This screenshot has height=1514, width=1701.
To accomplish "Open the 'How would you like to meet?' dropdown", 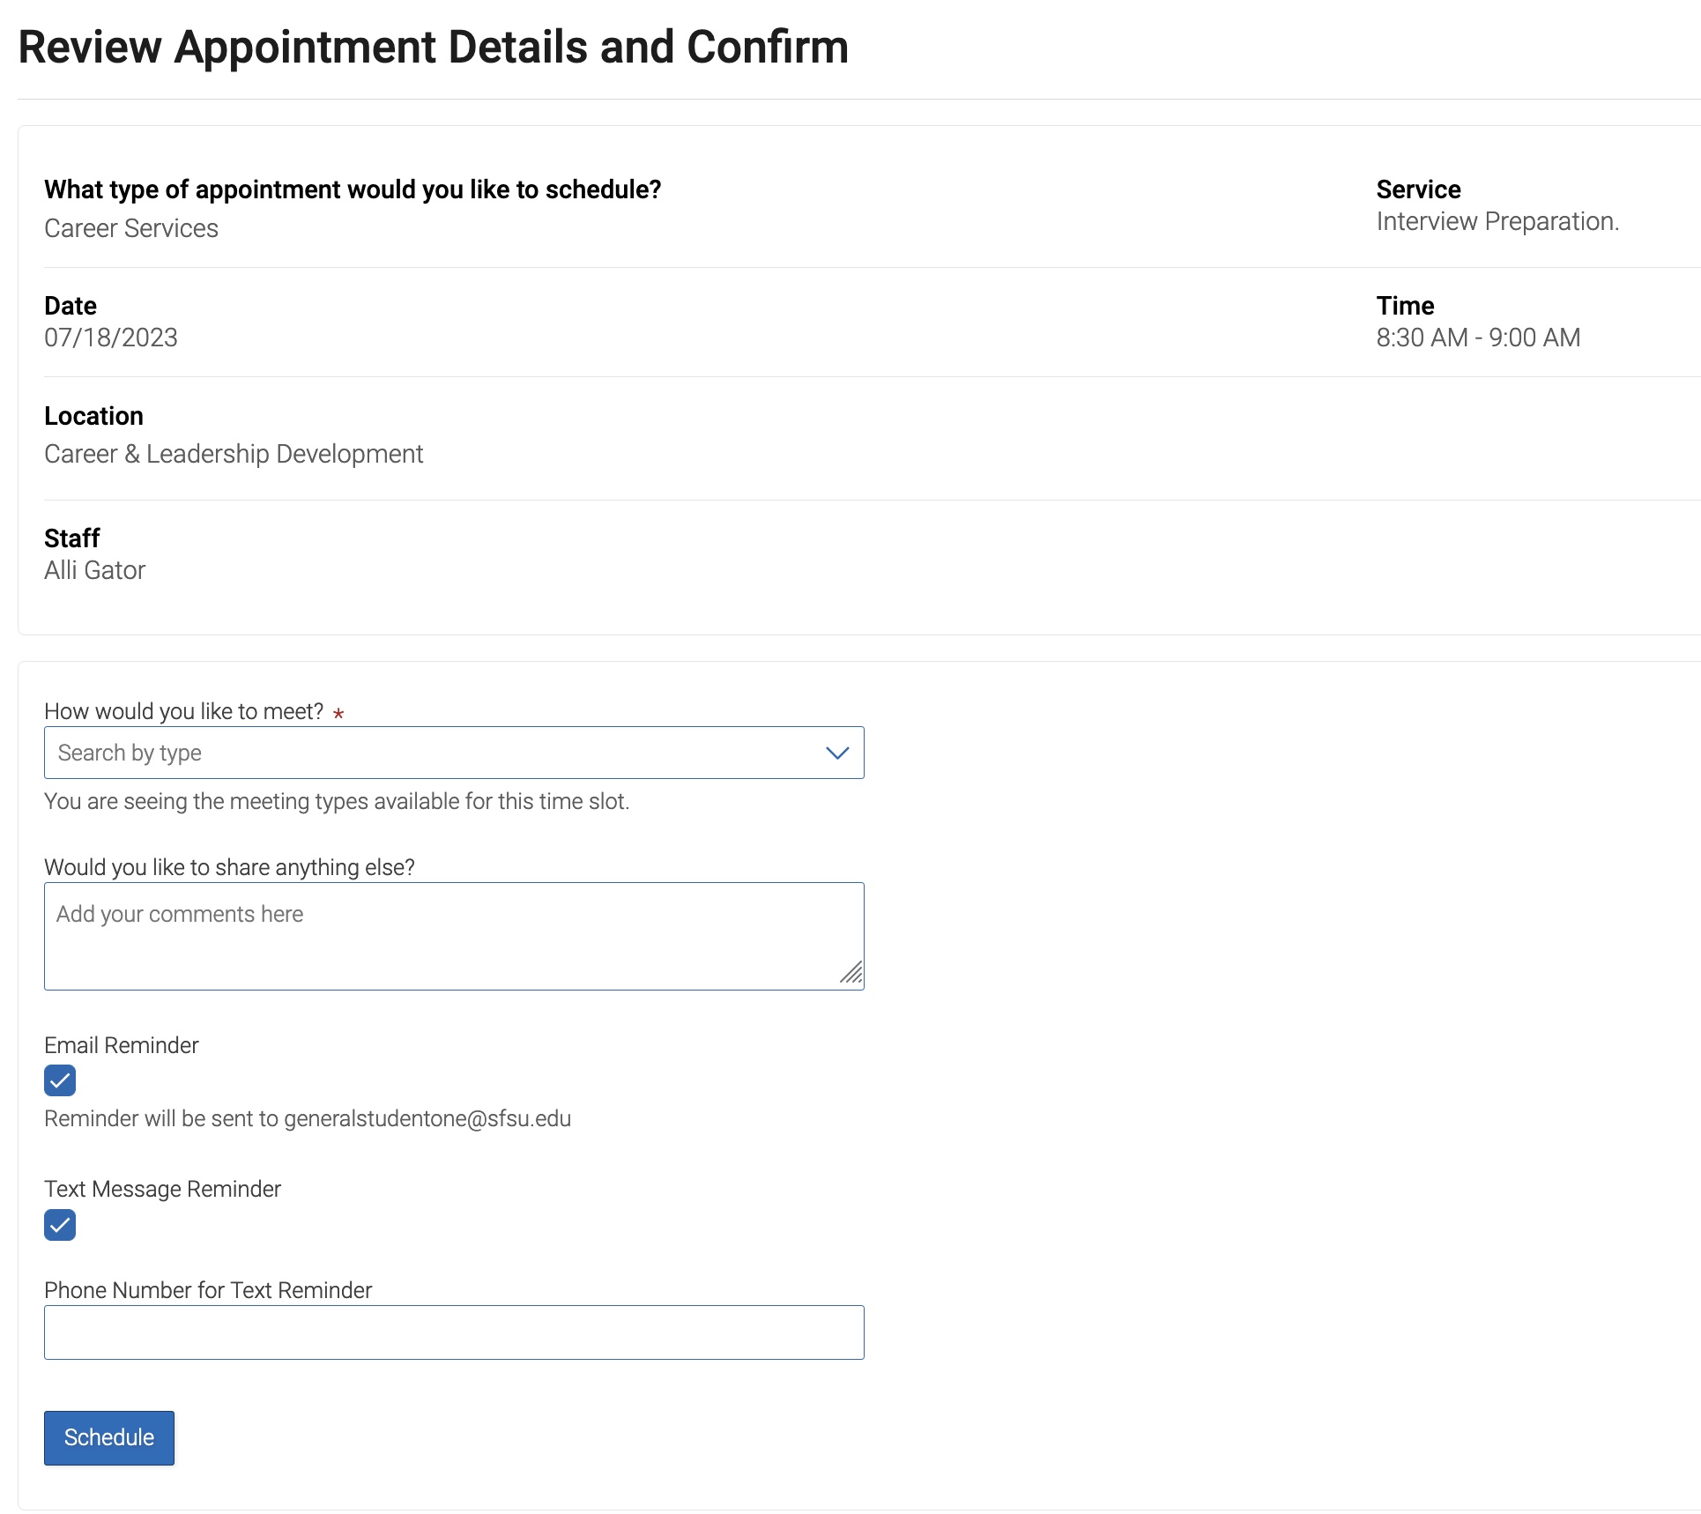I will (454, 753).
